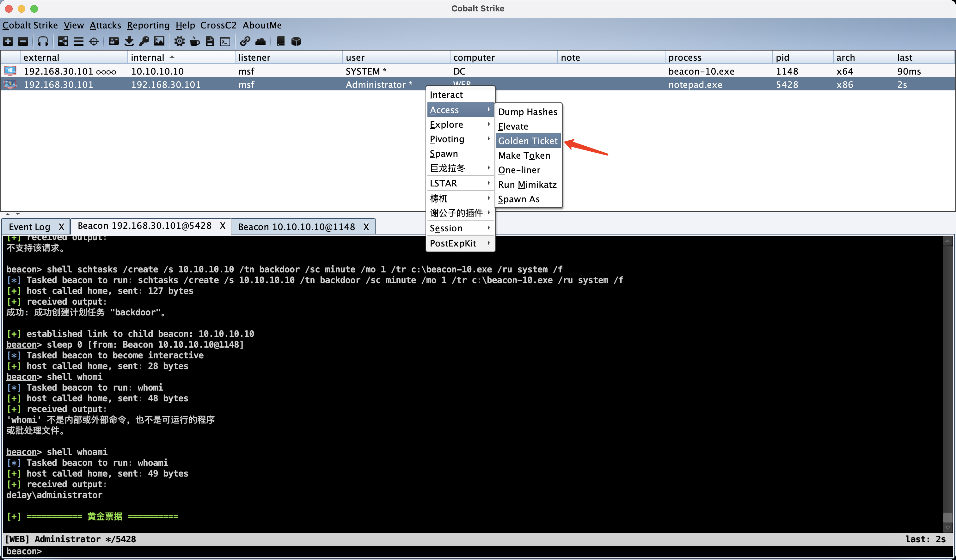
Task: Choose One-liner in the submenu
Action: [528, 170]
